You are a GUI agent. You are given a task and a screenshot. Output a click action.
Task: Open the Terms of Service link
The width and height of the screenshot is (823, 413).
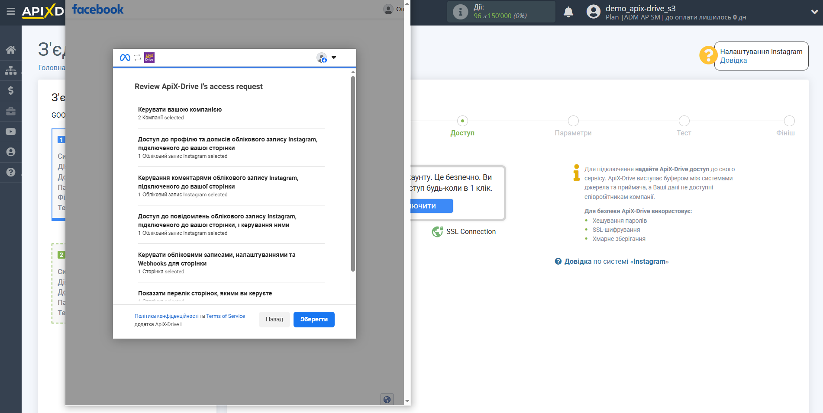pos(226,316)
